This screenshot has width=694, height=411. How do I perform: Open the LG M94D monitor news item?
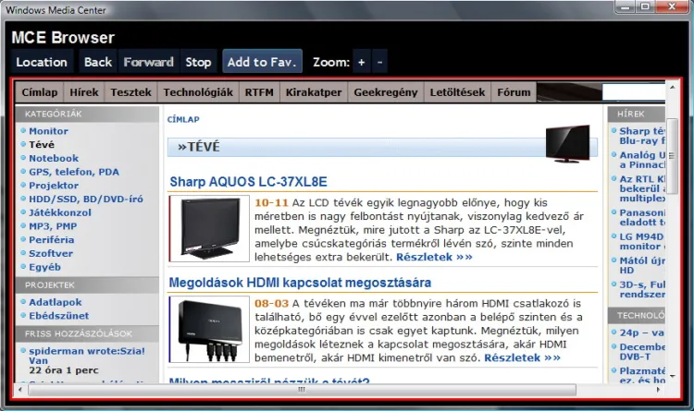[x=642, y=241]
